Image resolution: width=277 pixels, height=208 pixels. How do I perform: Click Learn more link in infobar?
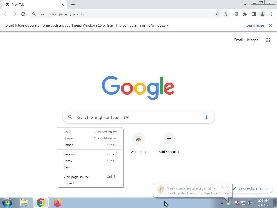coord(255,25)
